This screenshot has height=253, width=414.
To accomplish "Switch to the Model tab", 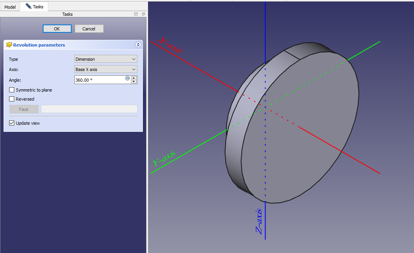I will pos(10,7).
